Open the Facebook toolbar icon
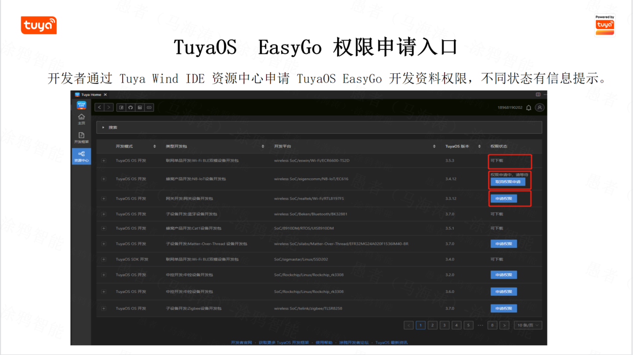This screenshot has height=355, width=633. tap(121, 107)
